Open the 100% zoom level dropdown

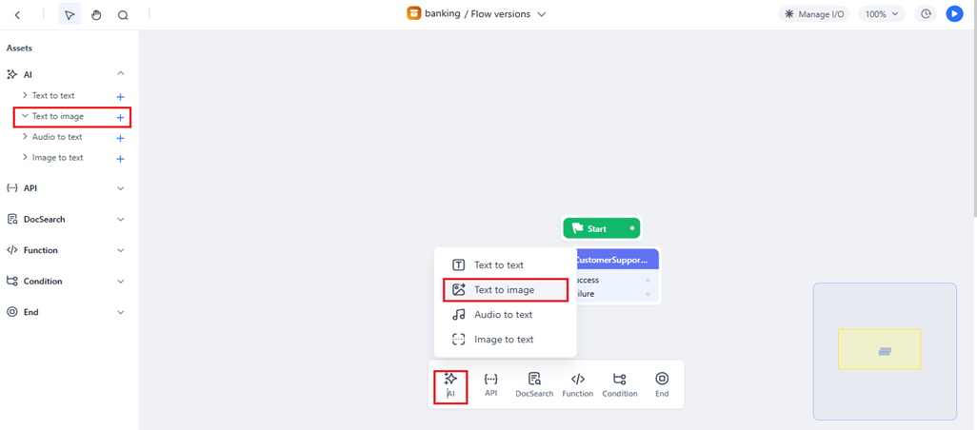point(881,14)
